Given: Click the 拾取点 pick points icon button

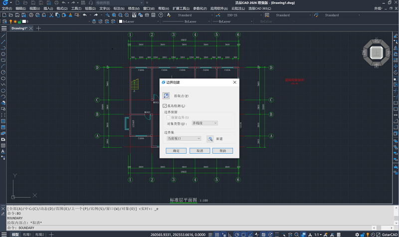Looking at the screenshot, I should tap(166, 95).
